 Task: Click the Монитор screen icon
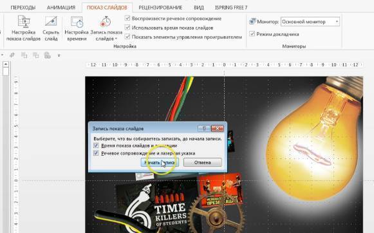(252, 21)
